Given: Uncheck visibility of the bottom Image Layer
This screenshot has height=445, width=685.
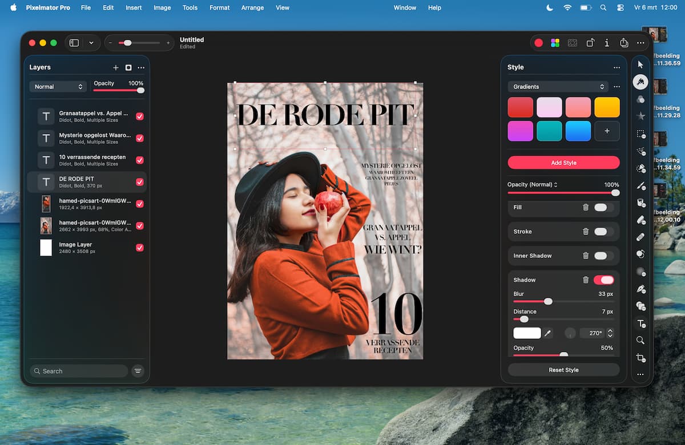Looking at the screenshot, I should click(x=140, y=248).
